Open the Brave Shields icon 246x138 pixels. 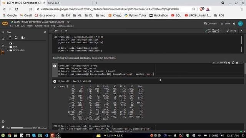pyautogui.click(x=201, y=9)
